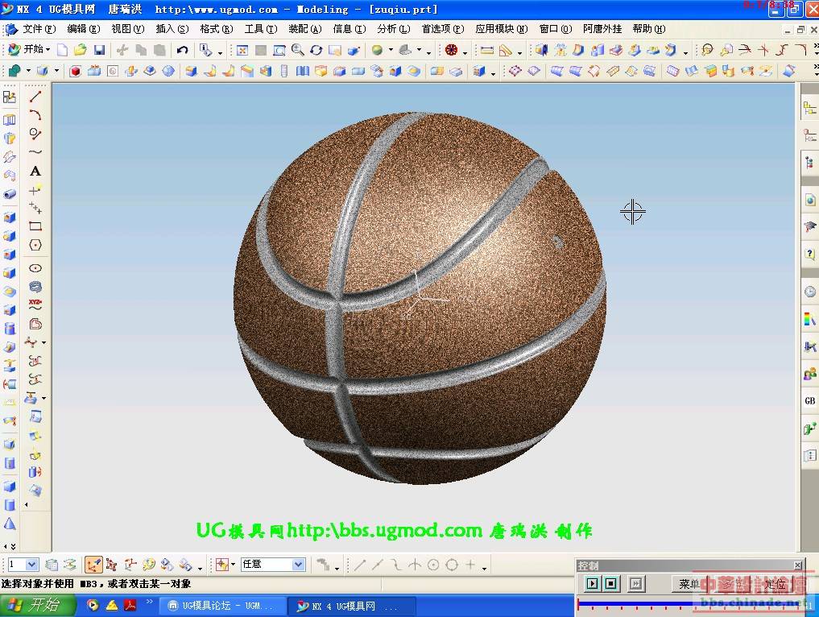Open the 插入(S) menu
Viewport: 819px width, 617px height.
point(172,29)
